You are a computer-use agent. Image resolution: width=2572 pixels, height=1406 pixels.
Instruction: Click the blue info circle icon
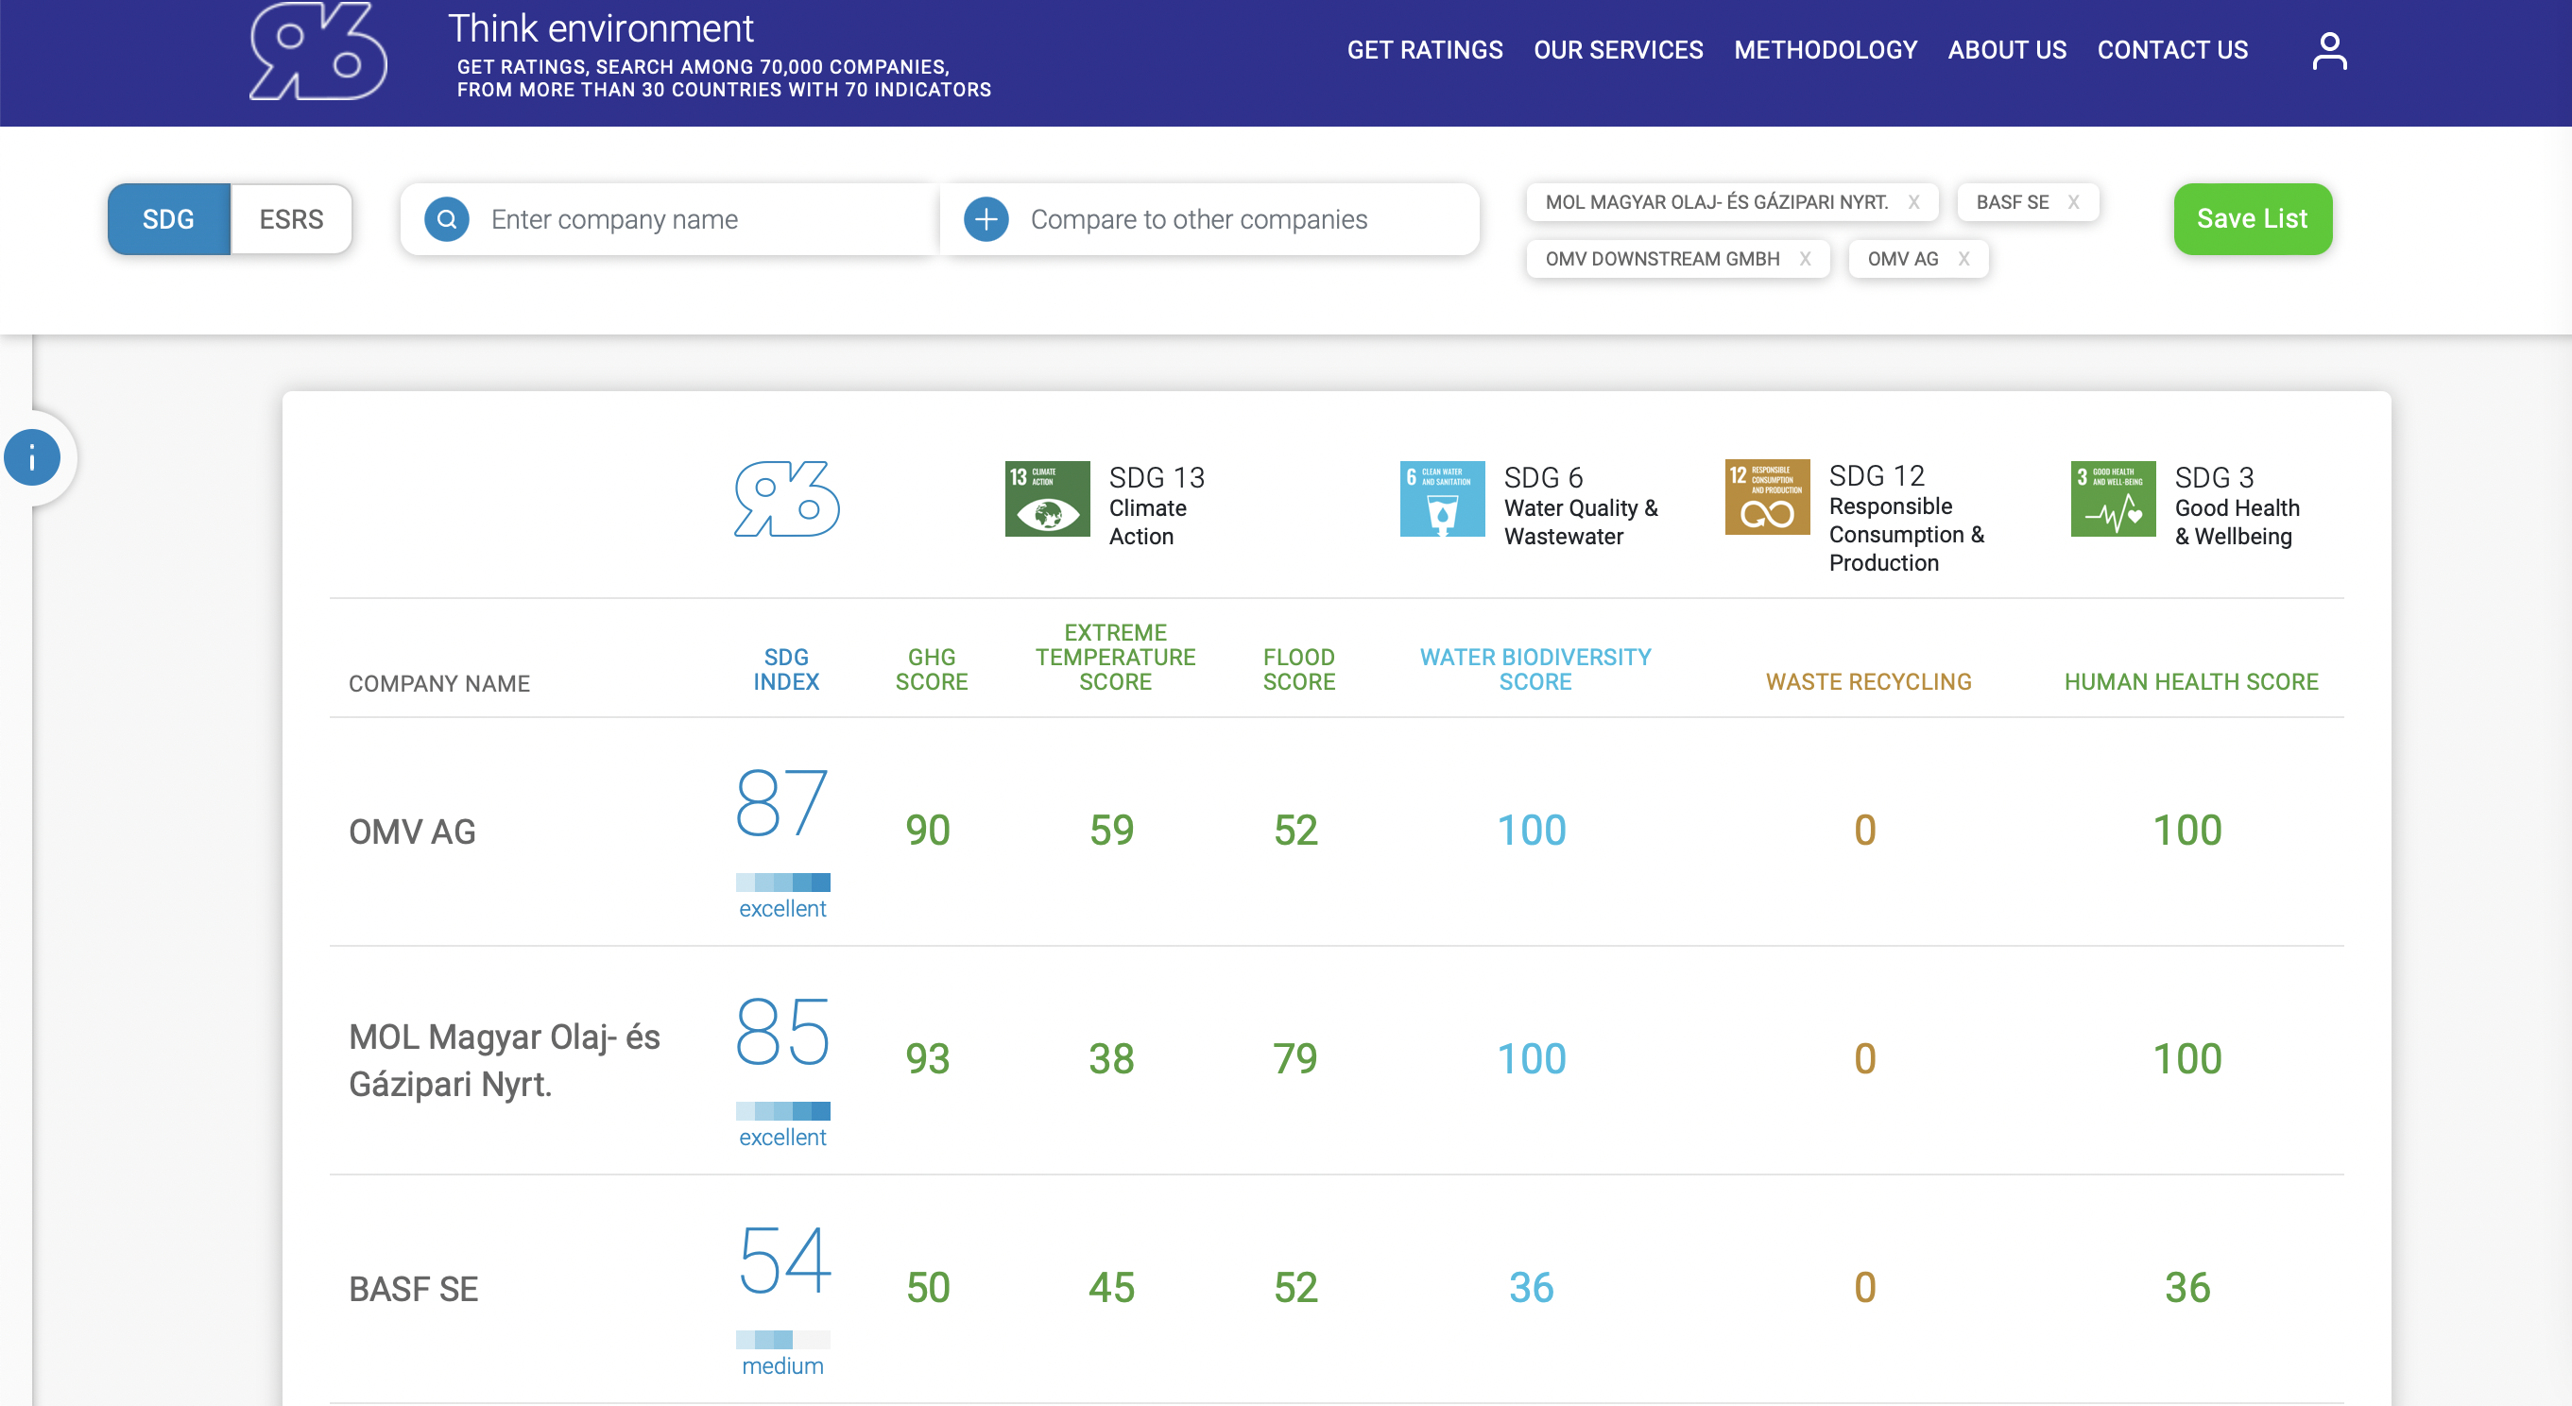[32, 458]
